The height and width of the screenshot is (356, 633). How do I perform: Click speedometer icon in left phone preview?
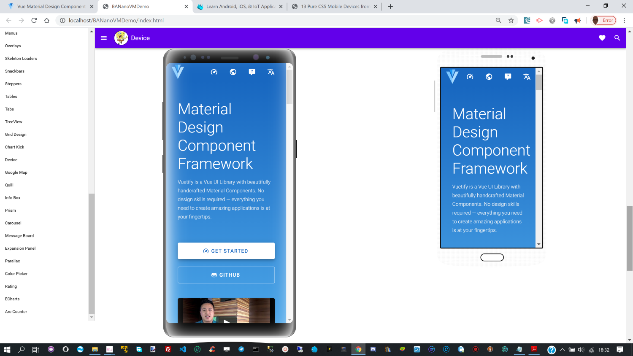click(x=214, y=72)
